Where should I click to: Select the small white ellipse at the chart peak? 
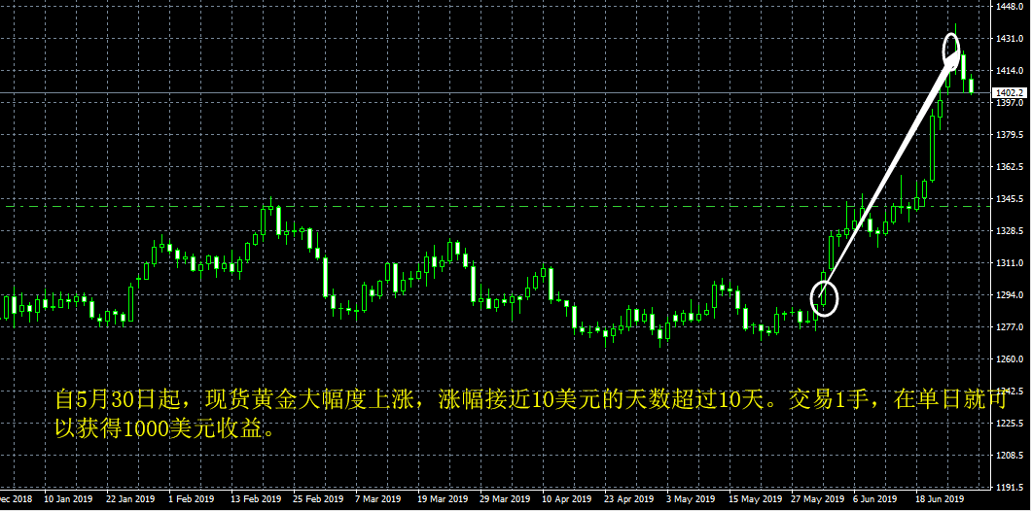coord(951,51)
